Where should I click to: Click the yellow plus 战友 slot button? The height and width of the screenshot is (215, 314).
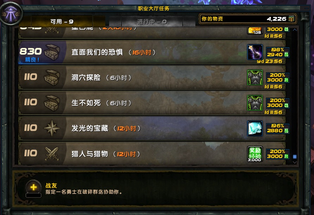[34, 188]
